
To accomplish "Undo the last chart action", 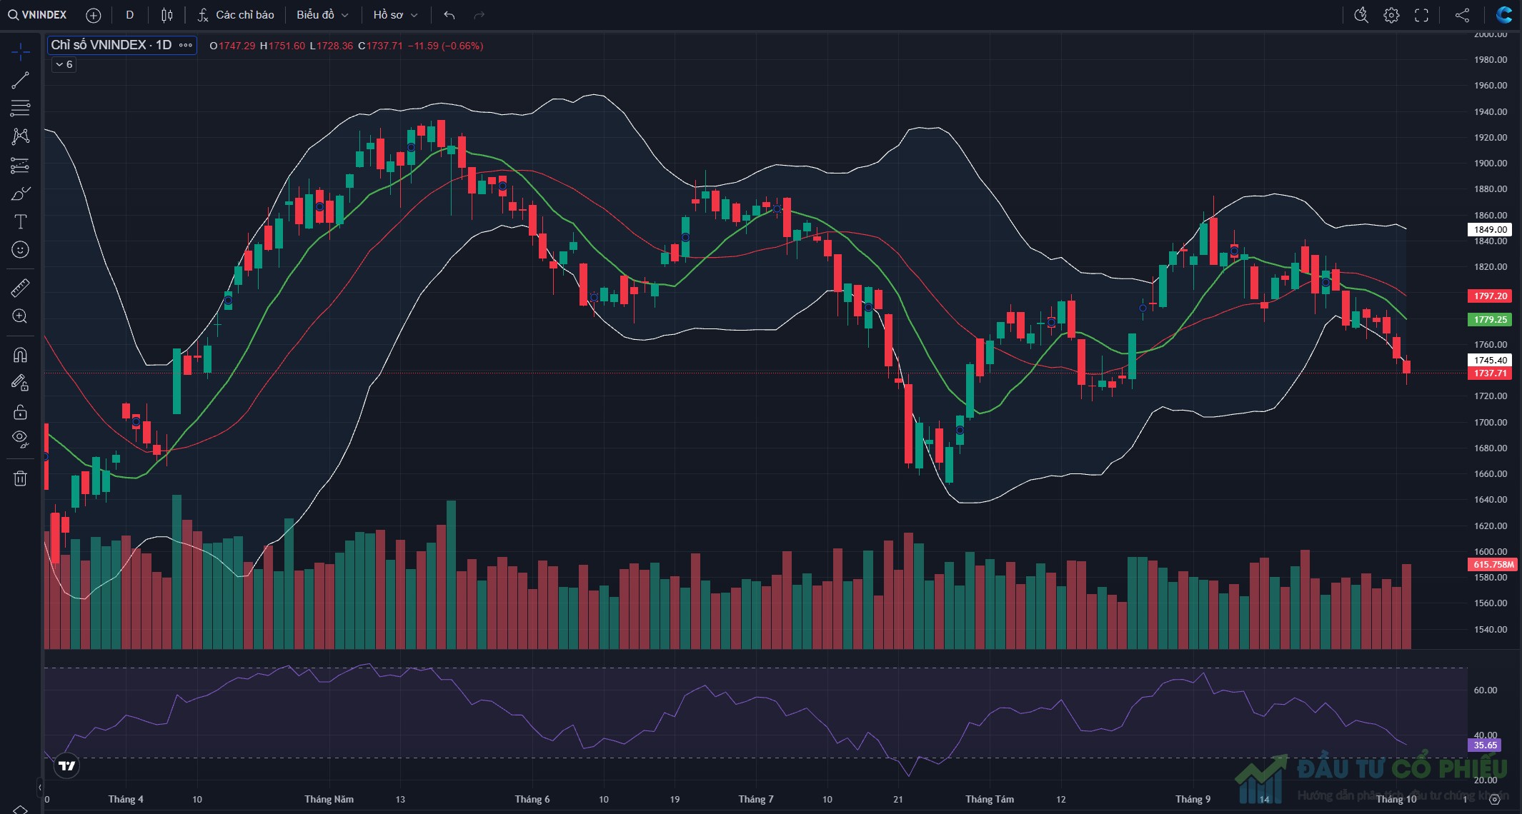I will tap(449, 15).
